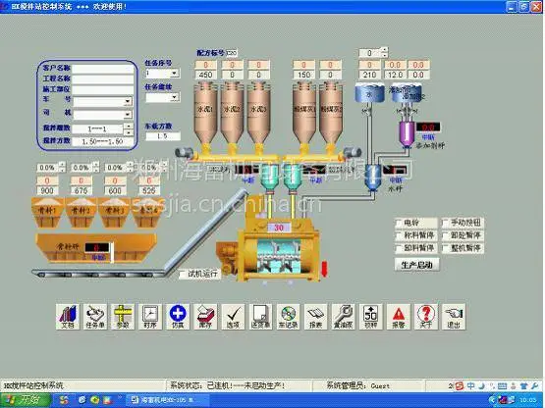Image resolution: width=545 pixels, height=408 pixels.
Task: Toggle the 称料暂停 checkbox
Action: click(x=399, y=235)
